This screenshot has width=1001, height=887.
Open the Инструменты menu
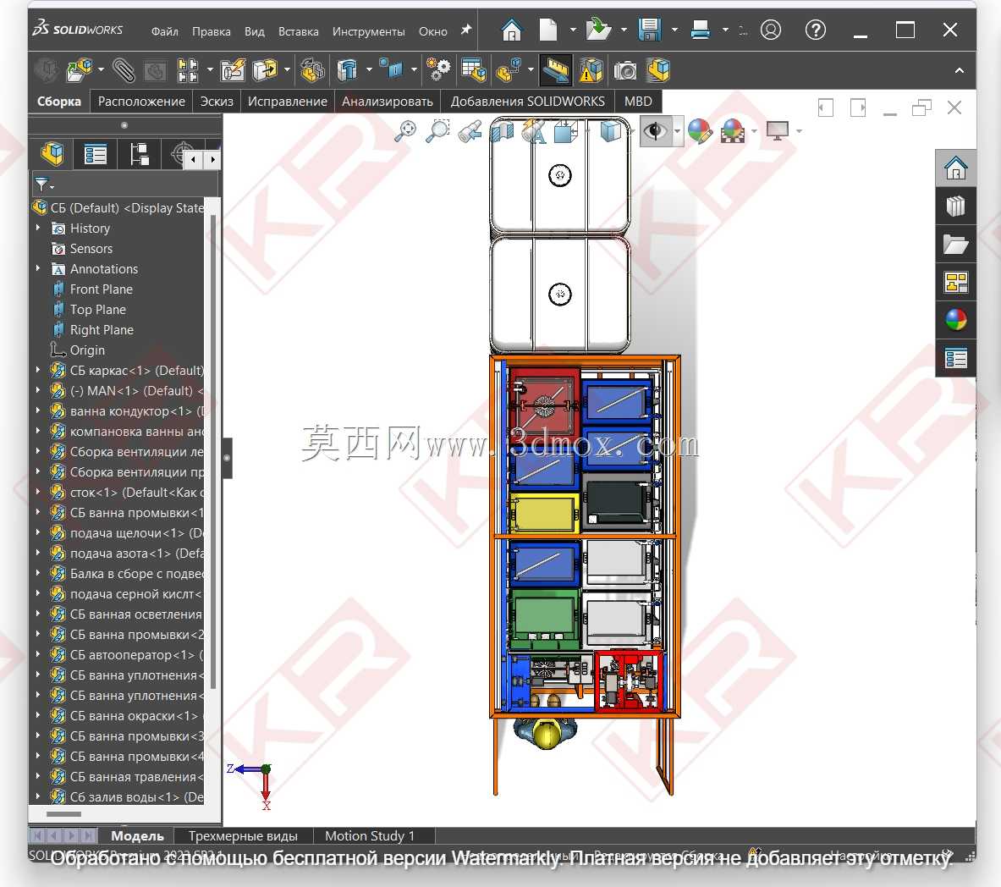pos(368,31)
